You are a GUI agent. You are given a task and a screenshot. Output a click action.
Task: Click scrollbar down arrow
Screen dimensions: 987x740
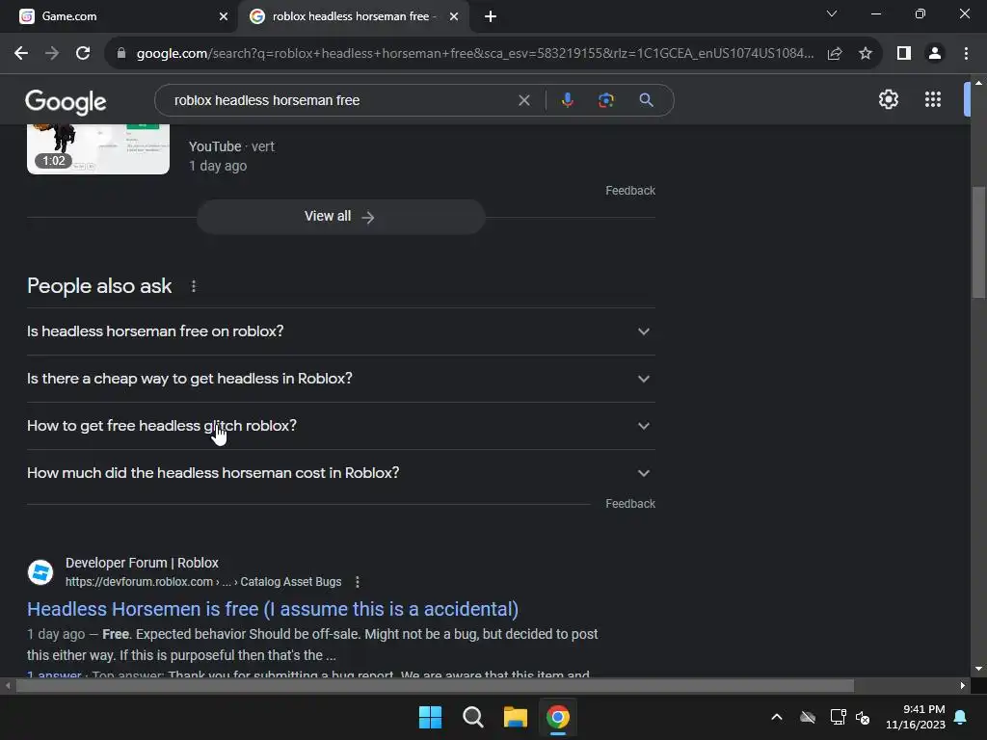click(x=978, y=669)
